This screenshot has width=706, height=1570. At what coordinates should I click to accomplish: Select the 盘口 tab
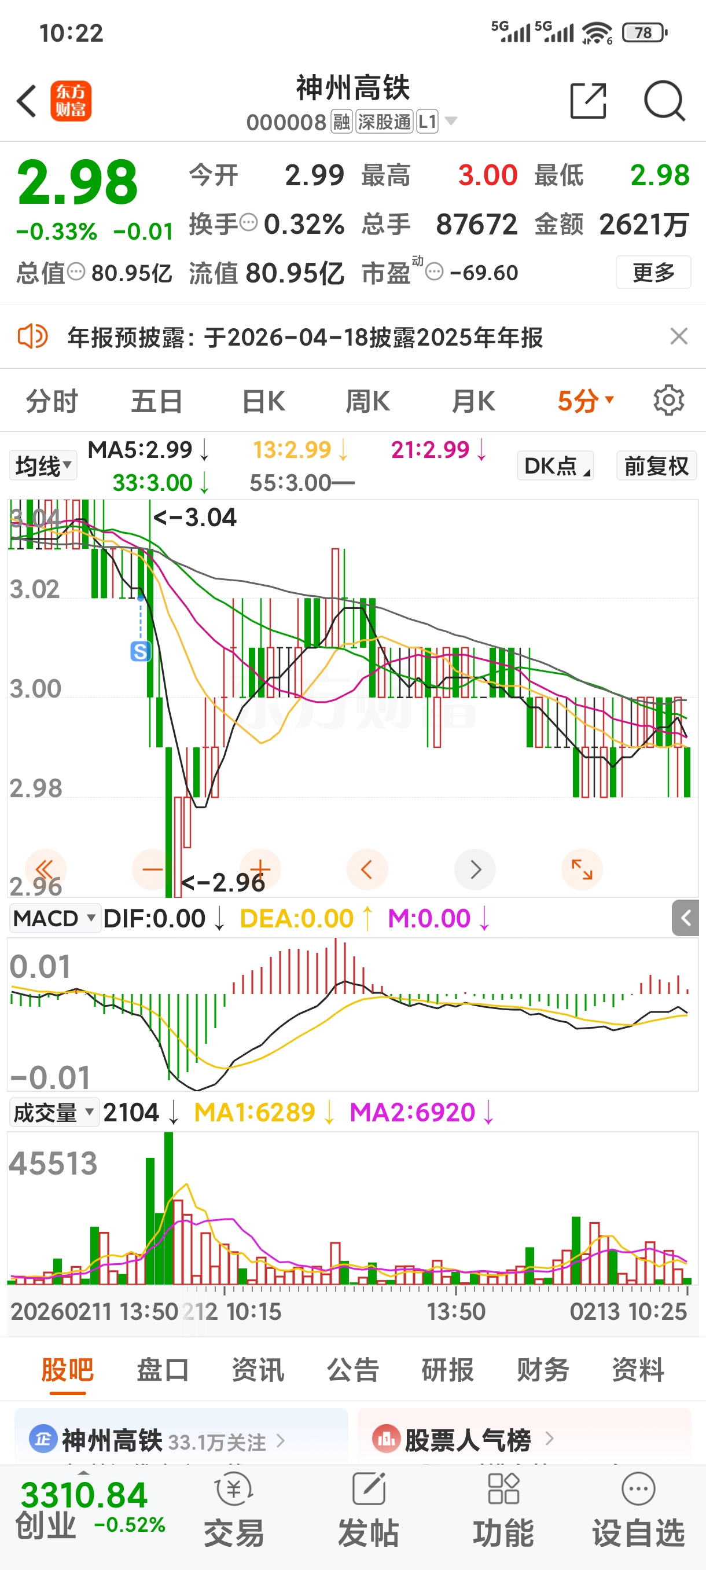click(x=162, y=1370)
